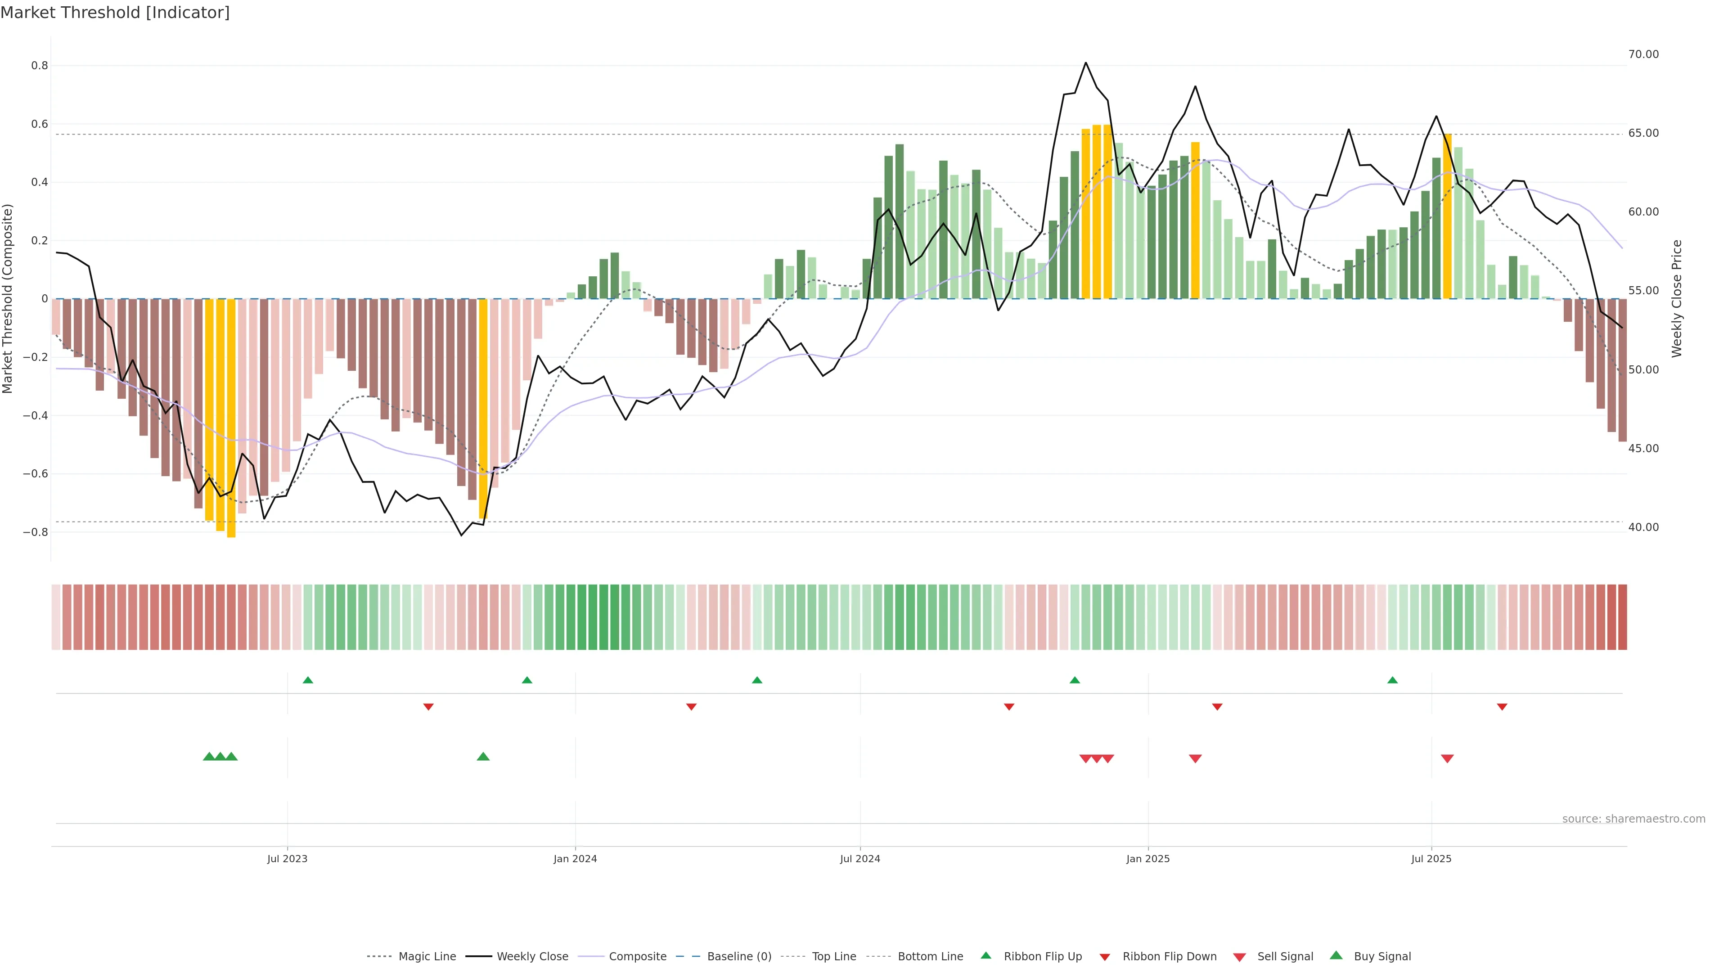
Task: Click the Weekly Close Price axis title
Action: click(1676, 298)
